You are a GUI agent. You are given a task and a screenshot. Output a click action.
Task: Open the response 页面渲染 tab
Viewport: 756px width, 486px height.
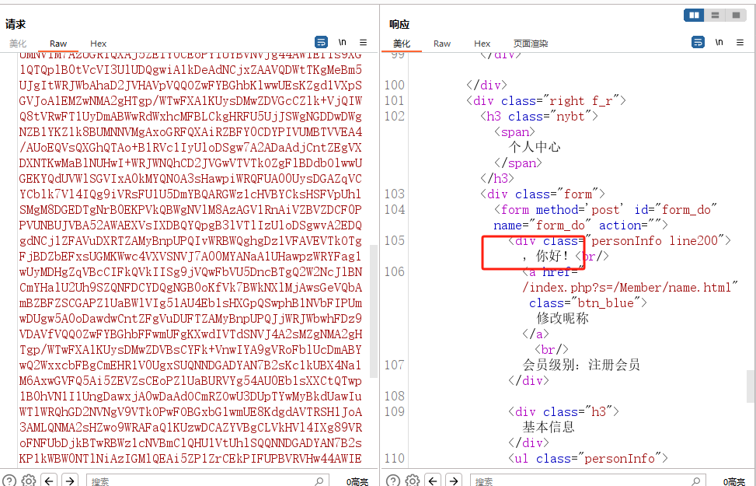531,44
